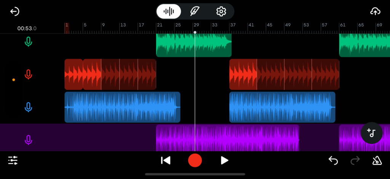Select the blue clip starting at bar 1
The image size is (390, 179).
(x=122, y=107)
